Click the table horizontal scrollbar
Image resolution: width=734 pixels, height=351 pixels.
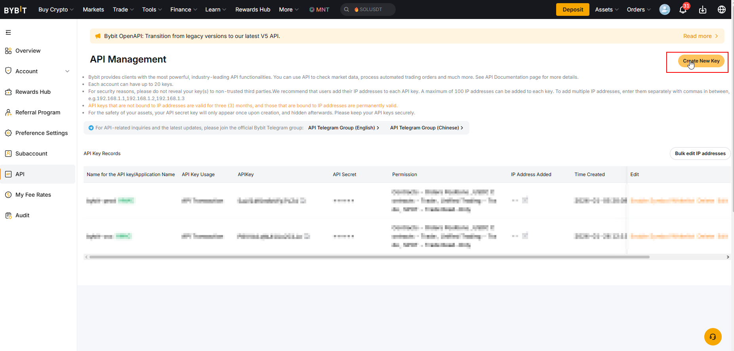point(370,257)
